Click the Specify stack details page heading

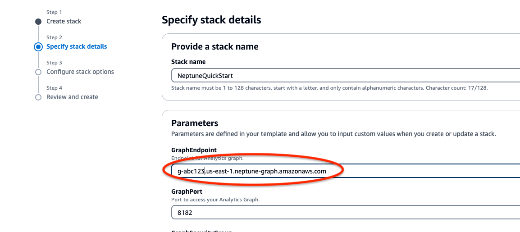[211, 20]
